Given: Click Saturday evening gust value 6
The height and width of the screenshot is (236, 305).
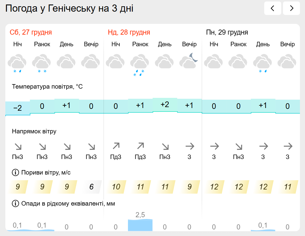Looking at the screenshot, I should tap(91, 187).
